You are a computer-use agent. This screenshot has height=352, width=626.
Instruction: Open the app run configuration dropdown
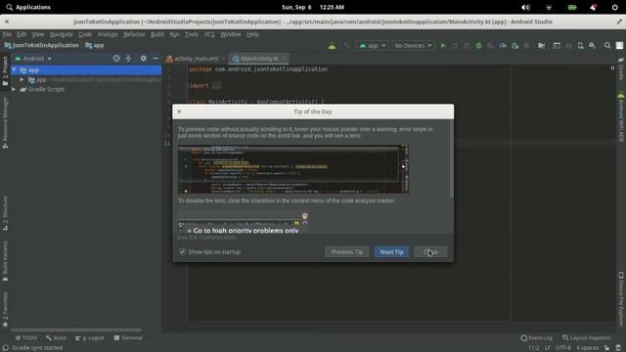(x=373, y=46)
